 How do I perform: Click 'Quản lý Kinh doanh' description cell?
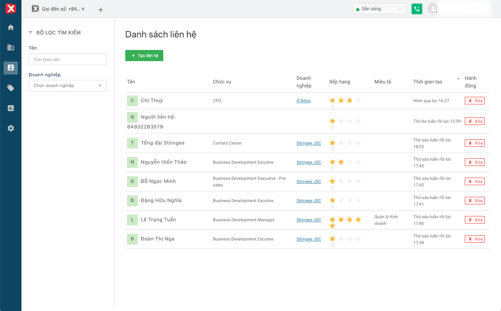pyautogui.click(x=386, y=220)
